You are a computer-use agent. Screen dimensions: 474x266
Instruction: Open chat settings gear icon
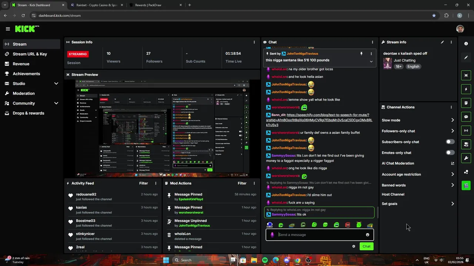[354, 246]
